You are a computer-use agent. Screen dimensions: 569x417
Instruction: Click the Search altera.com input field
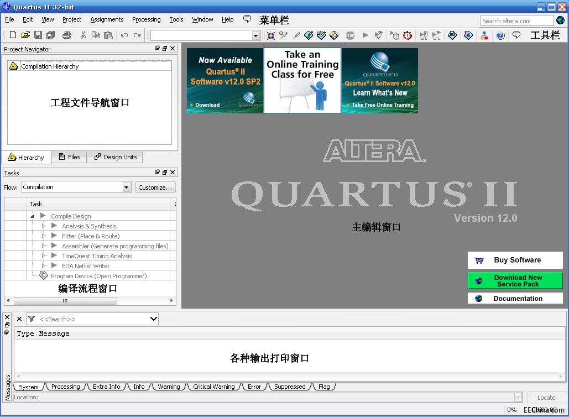coord(516,21)
